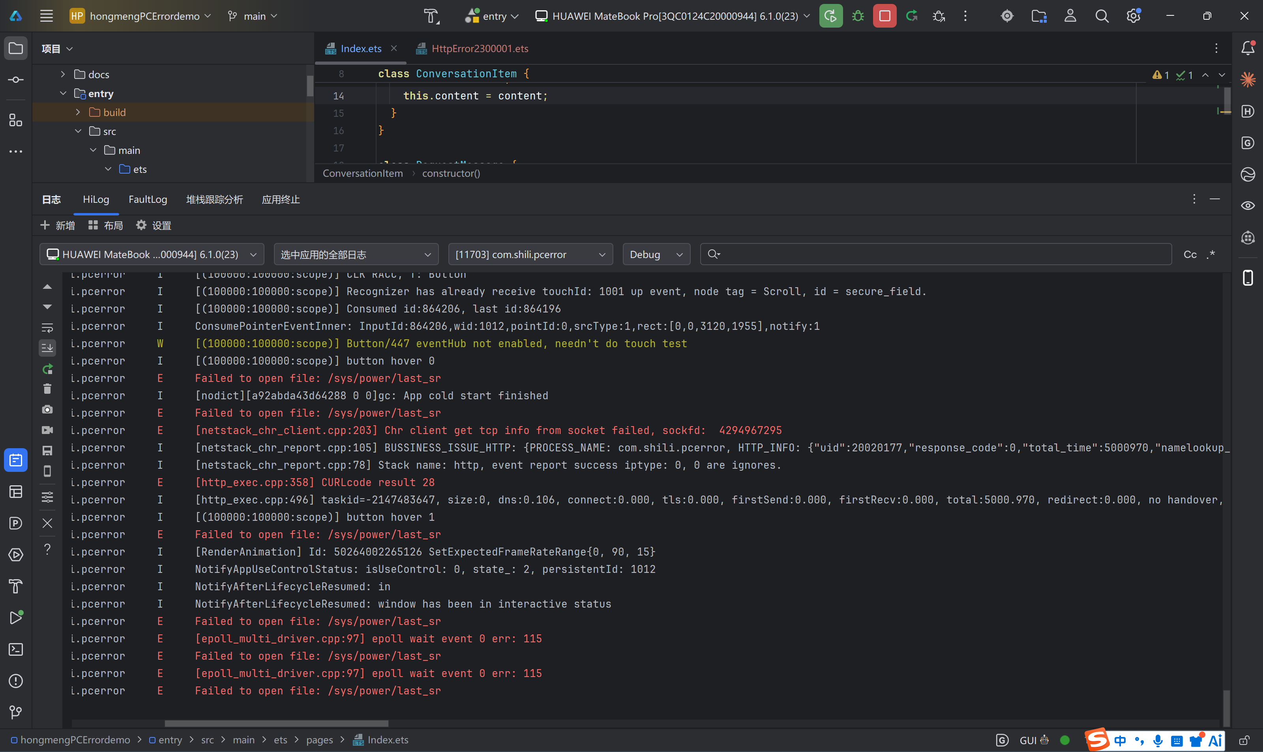Toggle match case Cc in log search
This screenshot has height=752, width=1263.
pyautogui.click(x=1190, y=255)
